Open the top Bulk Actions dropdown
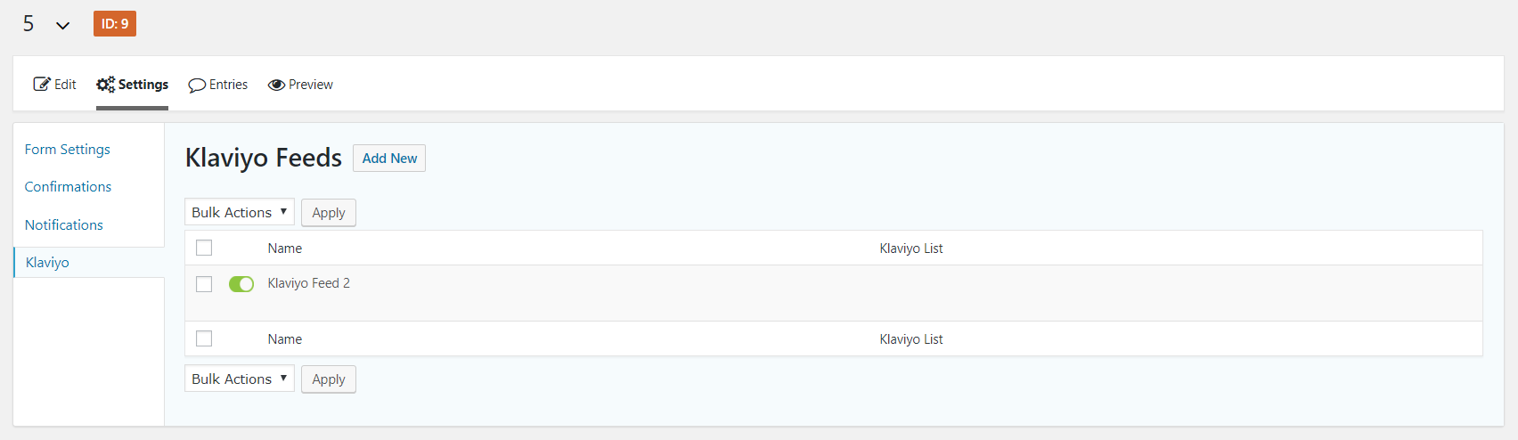The image size is (1518, 440). [x=239, y=212]
